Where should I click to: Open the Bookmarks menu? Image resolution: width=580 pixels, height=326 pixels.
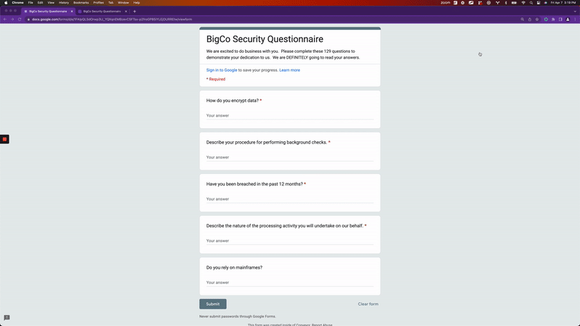coord(81,3)
